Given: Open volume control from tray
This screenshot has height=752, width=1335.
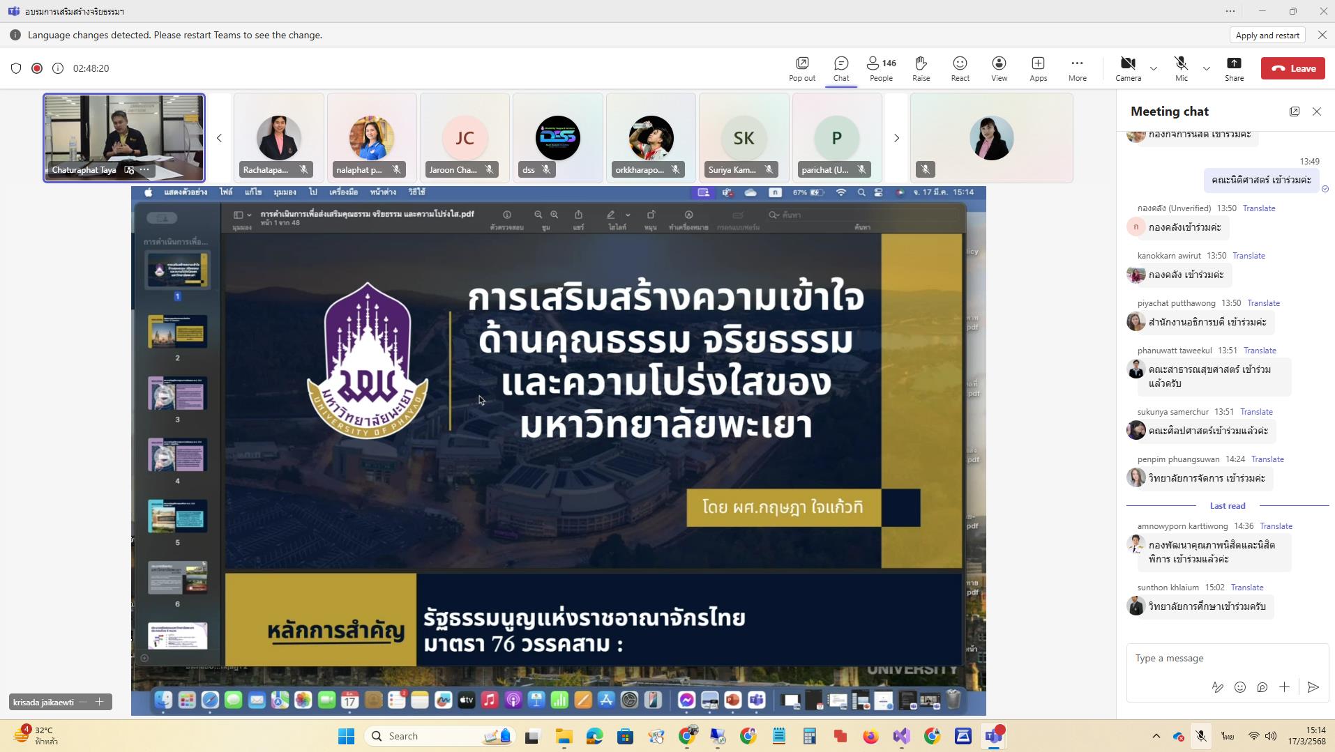Looking at the screenshot, I should pos(1271,736).
